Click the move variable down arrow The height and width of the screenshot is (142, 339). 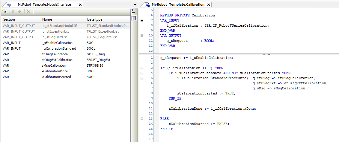19,11
